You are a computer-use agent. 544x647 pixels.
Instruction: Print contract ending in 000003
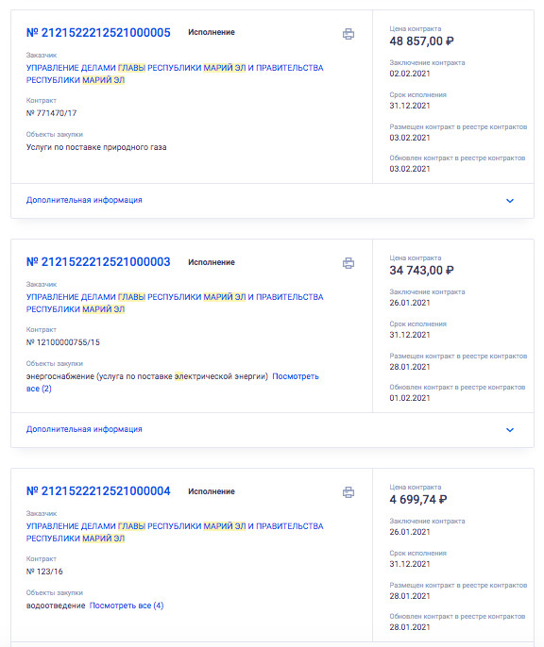click(x=348, y=263)
